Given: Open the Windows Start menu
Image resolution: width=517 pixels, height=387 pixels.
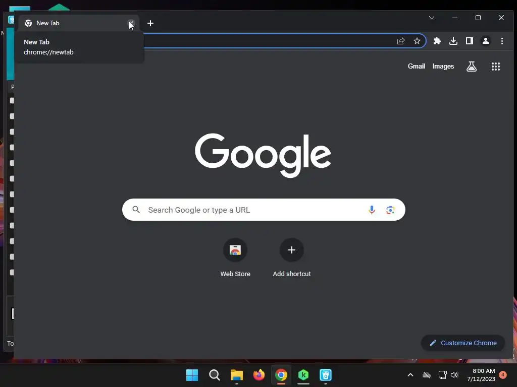Looking at the screenshot, I should (192, 375).
